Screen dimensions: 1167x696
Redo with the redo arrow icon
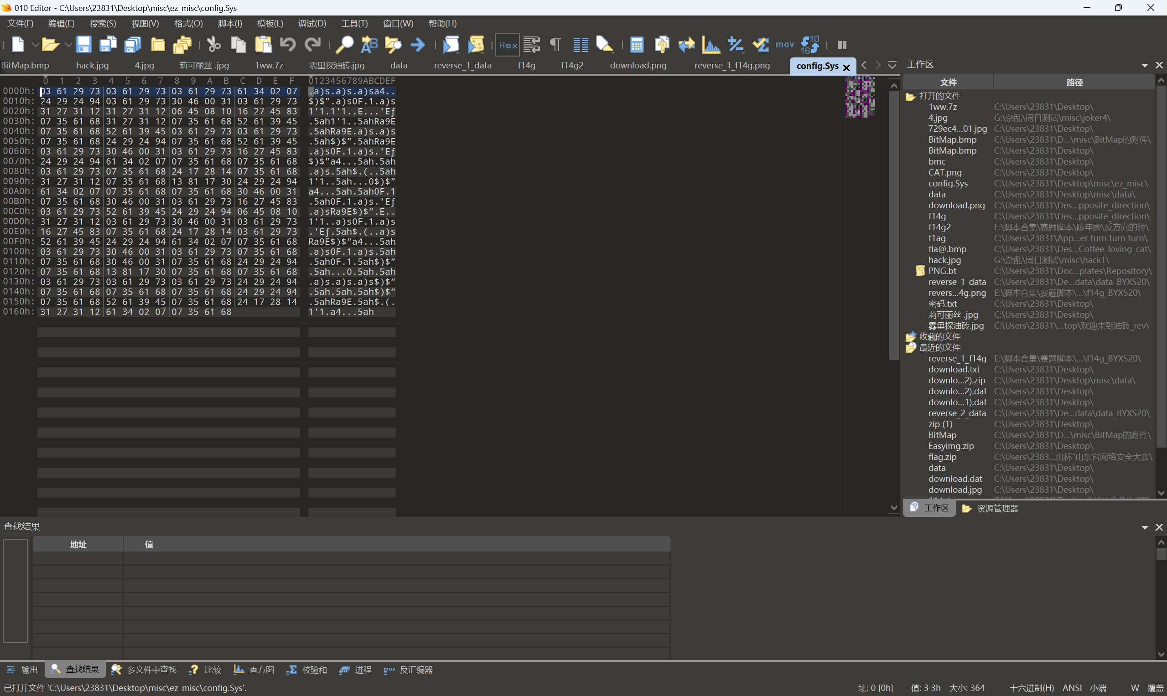(312, 45)
